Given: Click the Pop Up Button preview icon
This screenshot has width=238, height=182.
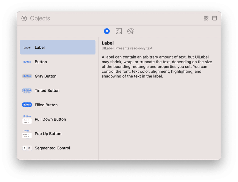Looking at the screenshot, I should pyautogui.click(x=27, y=134).
